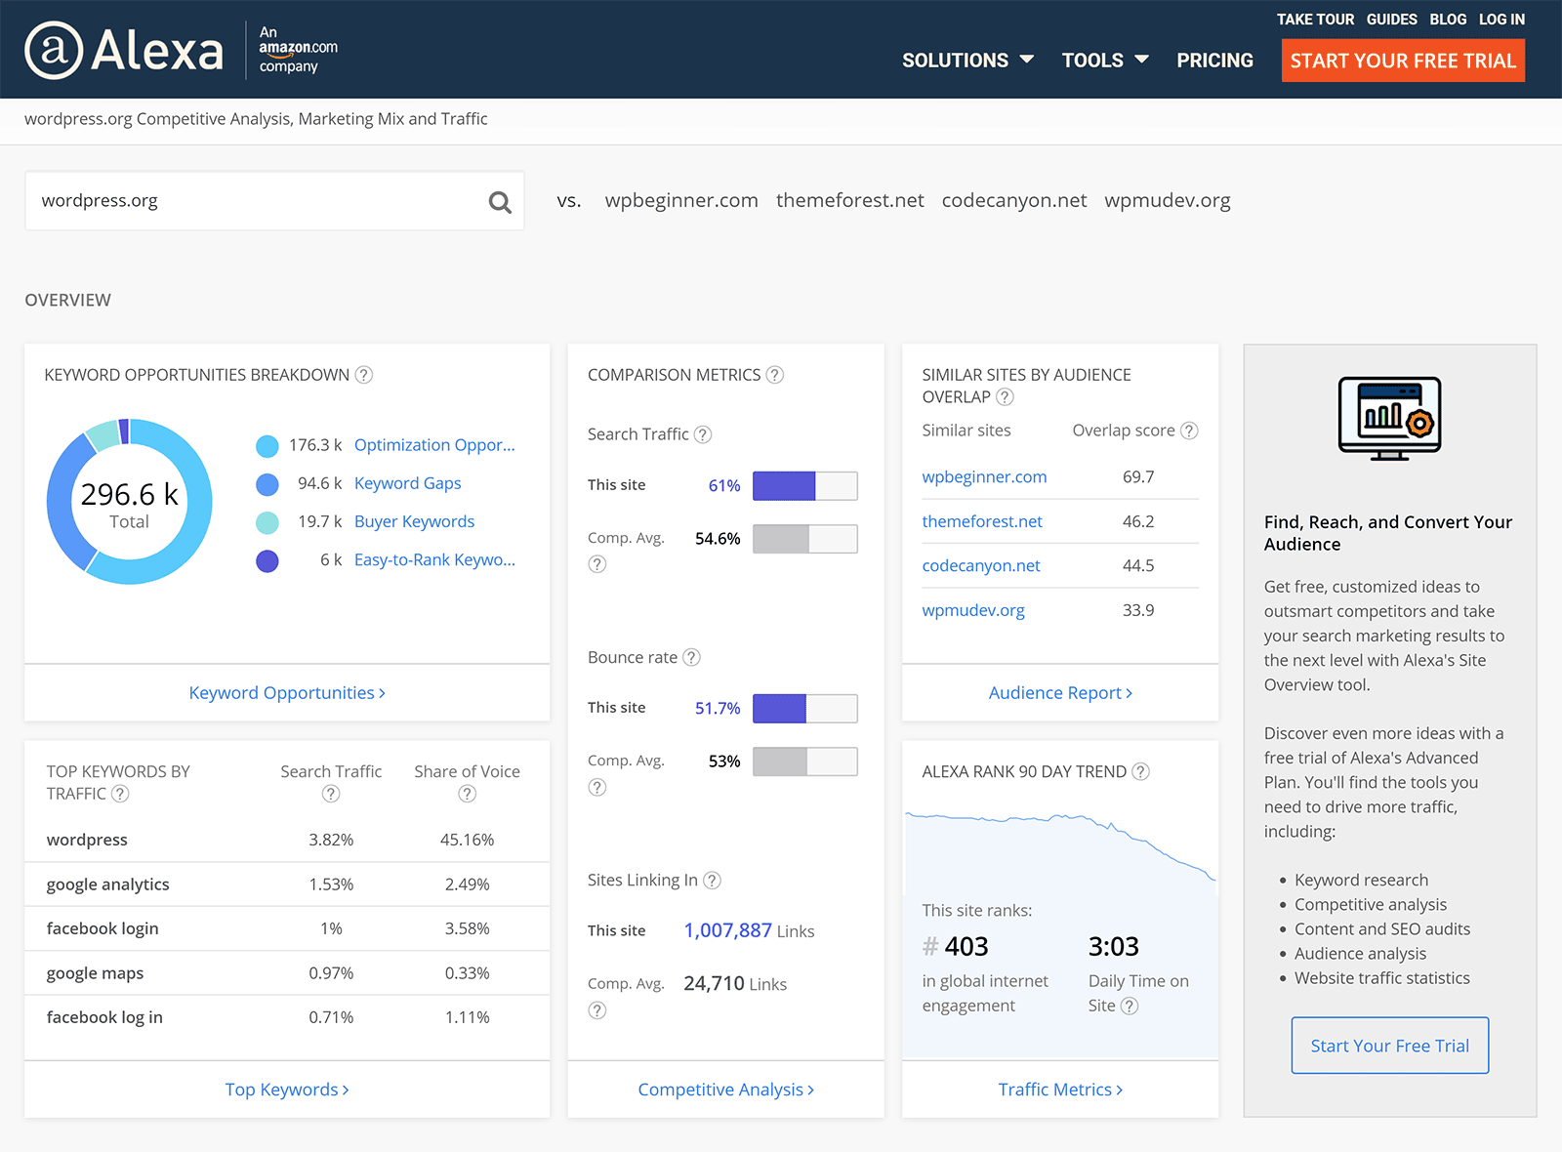This screenshot has width=1562, height=1152.
Task: Click the This site Bounce rate bar
Action: click(805, 708)
